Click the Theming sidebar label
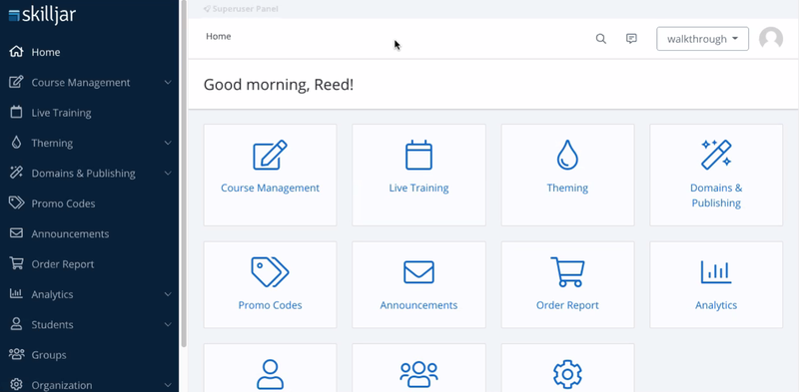This screenshot has width=799, height=392. [x=52, y=143]
